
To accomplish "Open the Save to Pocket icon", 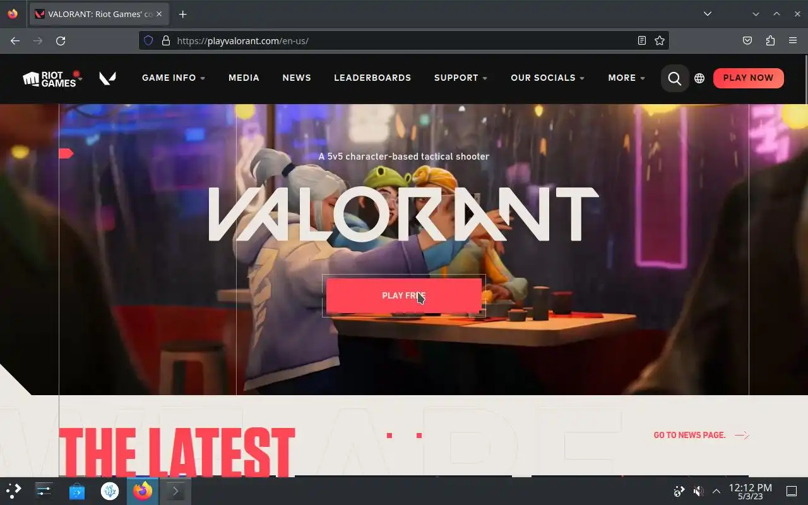I will 747,40.
